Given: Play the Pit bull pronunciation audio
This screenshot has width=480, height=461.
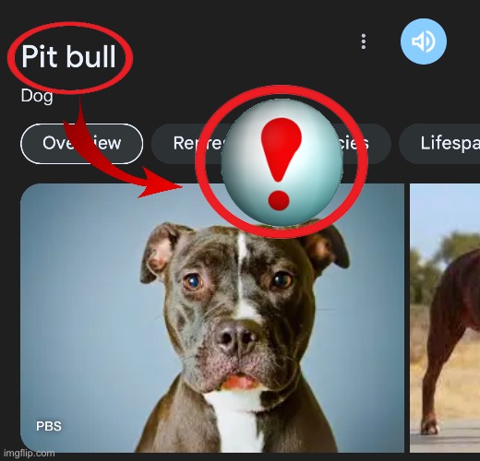Looking at the screenshot, I should tap(424, 41).
